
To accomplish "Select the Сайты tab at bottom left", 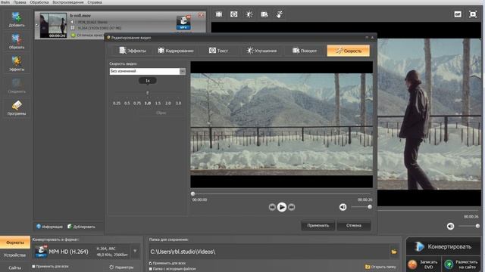I will coord(15,267).
